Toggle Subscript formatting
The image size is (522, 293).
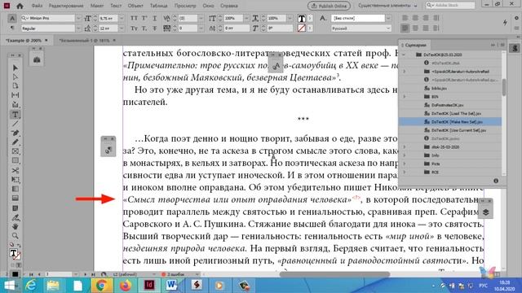pos(144,28)
